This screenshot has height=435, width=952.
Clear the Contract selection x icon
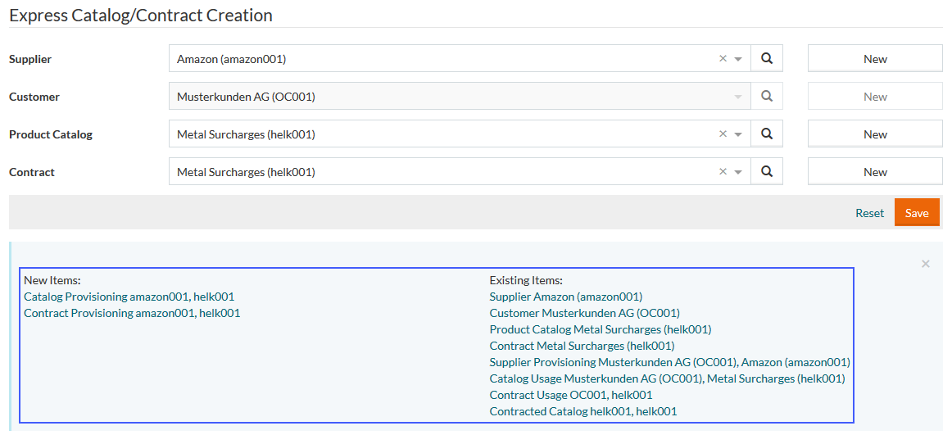(723, 172)
